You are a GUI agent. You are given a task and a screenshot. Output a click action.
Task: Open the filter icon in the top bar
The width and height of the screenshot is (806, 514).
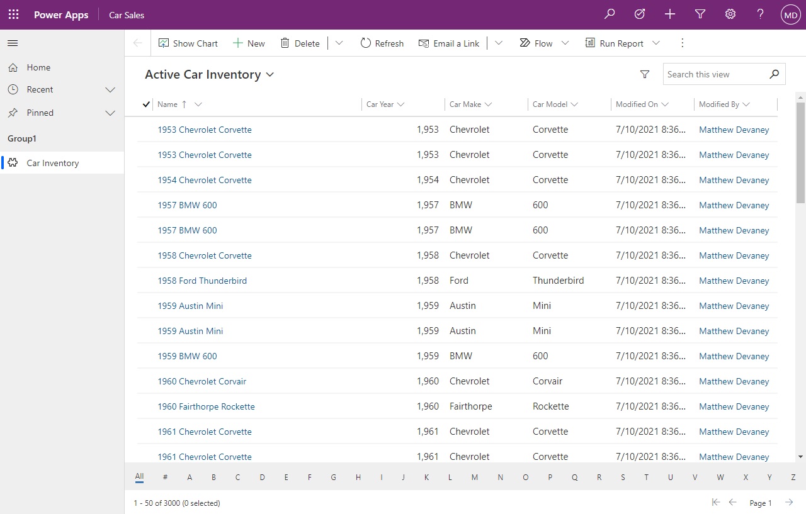tap(700, 14)
